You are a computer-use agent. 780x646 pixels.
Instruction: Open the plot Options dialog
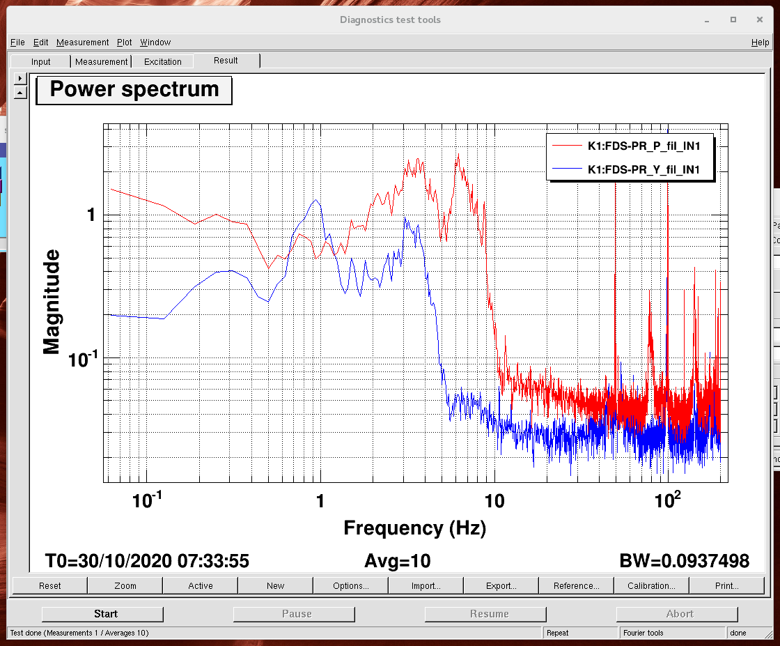(x=350, y=585)
